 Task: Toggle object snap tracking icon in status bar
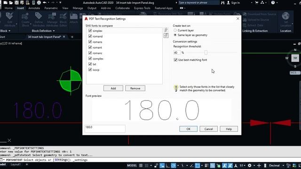(192, 166)
